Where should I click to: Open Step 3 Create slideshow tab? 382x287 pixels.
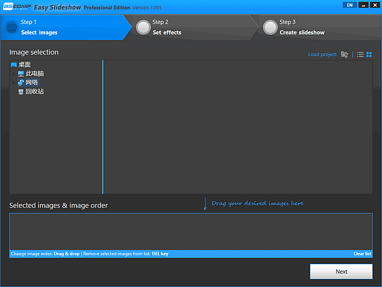click(316, 27)
